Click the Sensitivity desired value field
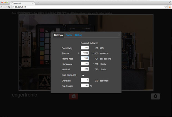 click(85, 48)
